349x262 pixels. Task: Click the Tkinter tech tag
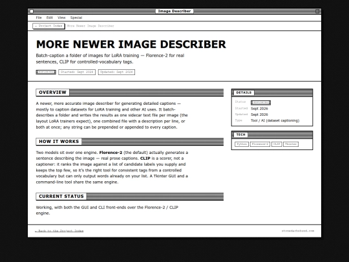point(291,144)
